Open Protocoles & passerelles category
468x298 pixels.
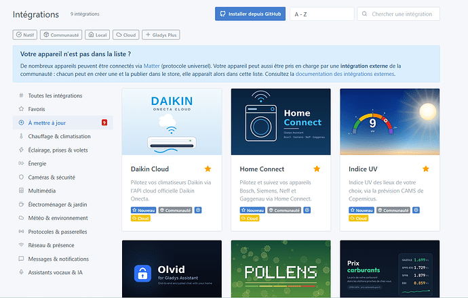tap(62, 232)
